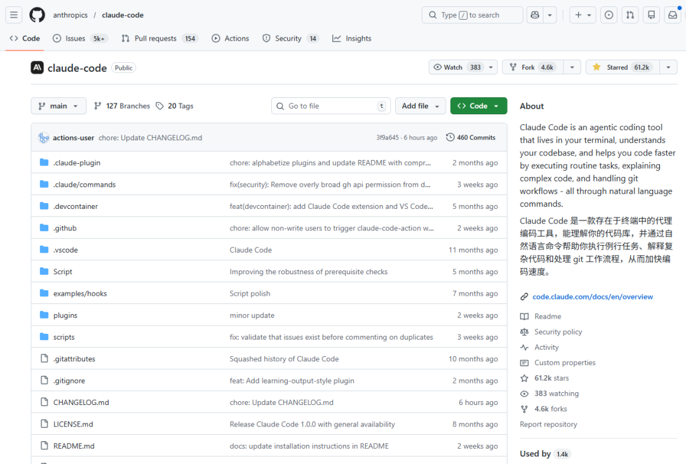Open the Add file dropdown
This screenshot has width=686, height=464.
click(x=420, y=105)
